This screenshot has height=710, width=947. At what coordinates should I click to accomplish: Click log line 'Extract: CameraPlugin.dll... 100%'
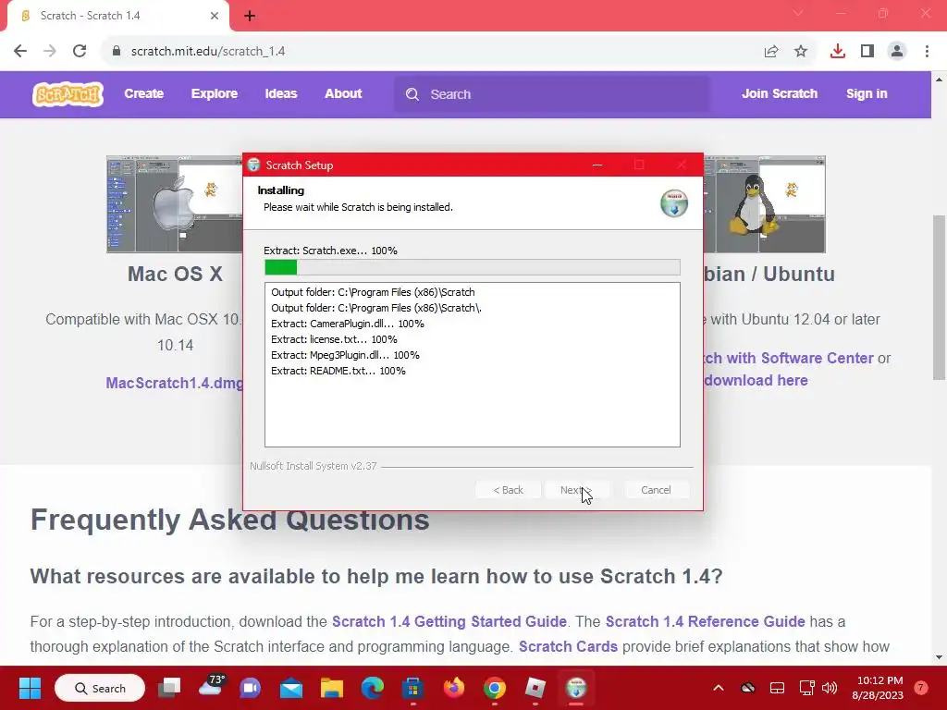(x=348, y=324)
